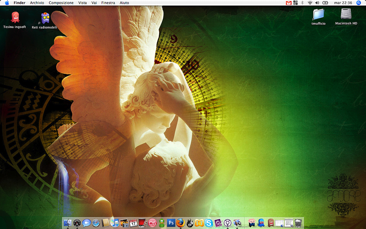This screenshot has height=229, width=366.
Task: Open the Spaces grid menu bar icon
Action: tap(296, 3)
